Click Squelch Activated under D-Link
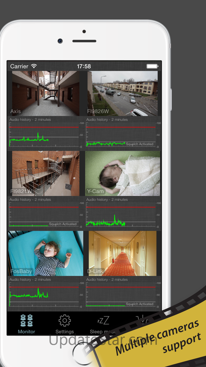Viewport: 206px width, 367px height. tap(139, 304)
